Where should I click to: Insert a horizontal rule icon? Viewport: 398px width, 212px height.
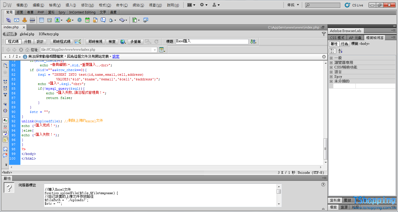click(x=32, y=20)
